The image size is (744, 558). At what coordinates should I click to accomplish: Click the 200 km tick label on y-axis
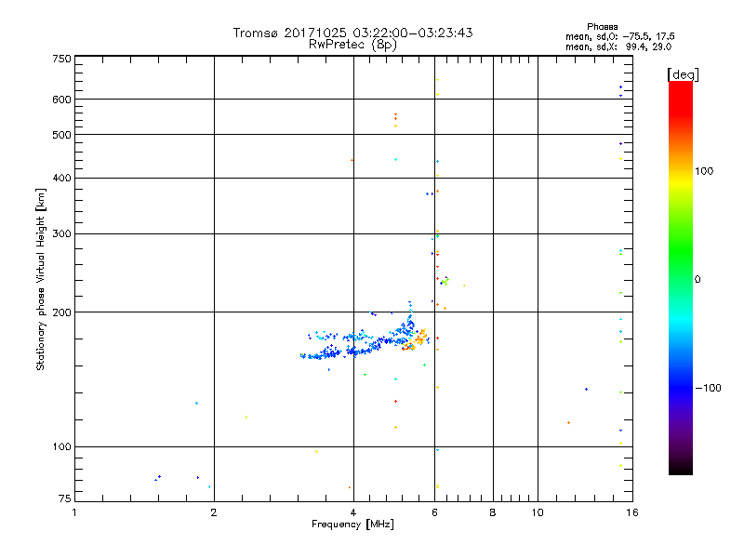[62, 312]
